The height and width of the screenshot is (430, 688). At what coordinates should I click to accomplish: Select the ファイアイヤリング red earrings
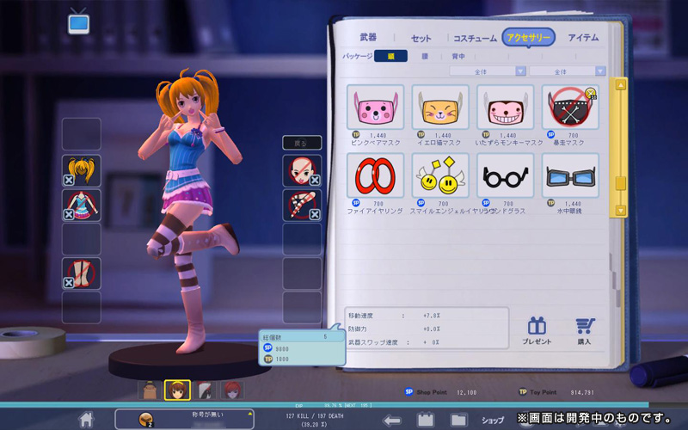(375, 175)
